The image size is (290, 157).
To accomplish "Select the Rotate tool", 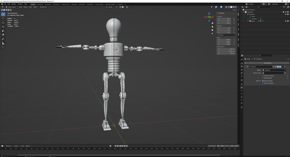I will [3, 26].
